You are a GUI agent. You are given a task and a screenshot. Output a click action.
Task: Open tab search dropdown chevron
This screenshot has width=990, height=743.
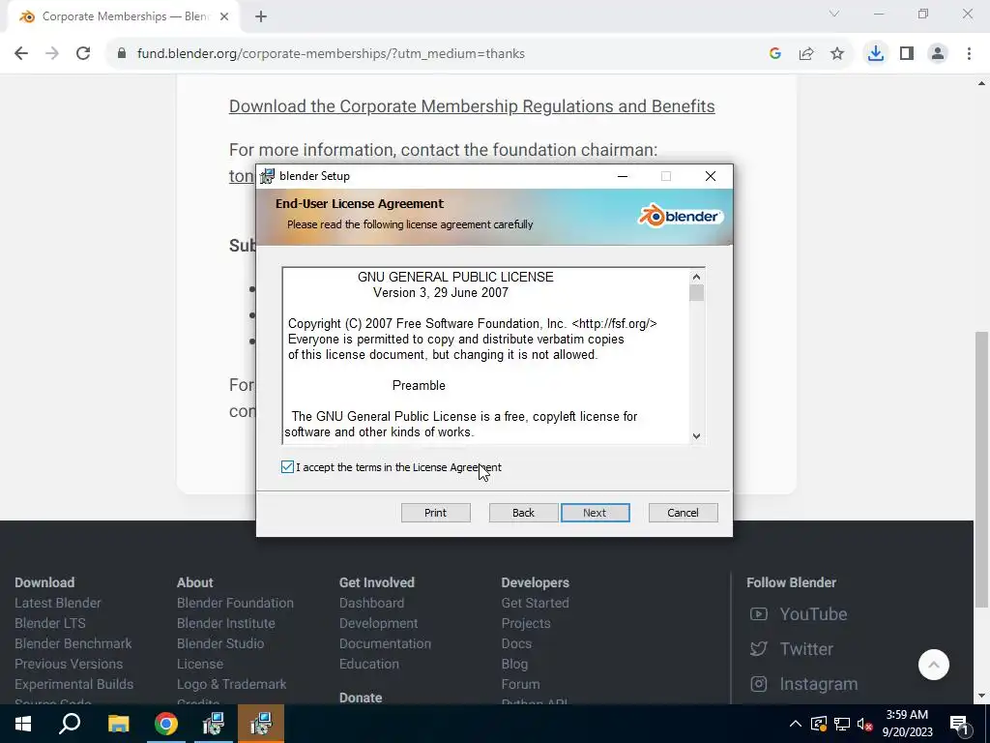(834, 14)
